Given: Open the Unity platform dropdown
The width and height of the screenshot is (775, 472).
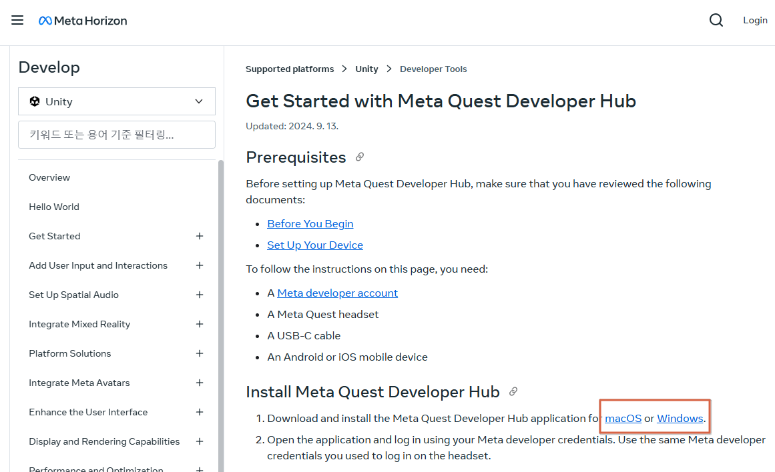Looking at the screenshot, I should pos(198,101).
